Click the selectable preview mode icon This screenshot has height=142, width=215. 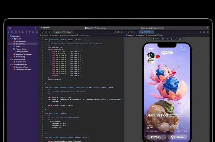click(163, 39)
